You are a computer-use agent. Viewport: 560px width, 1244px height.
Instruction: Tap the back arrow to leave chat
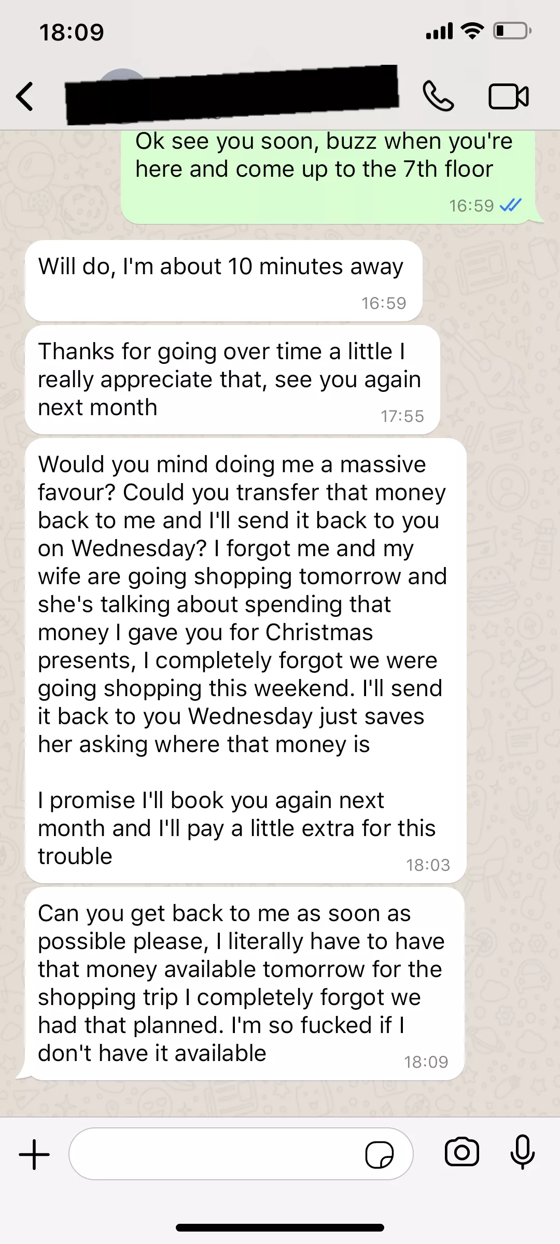25,96
